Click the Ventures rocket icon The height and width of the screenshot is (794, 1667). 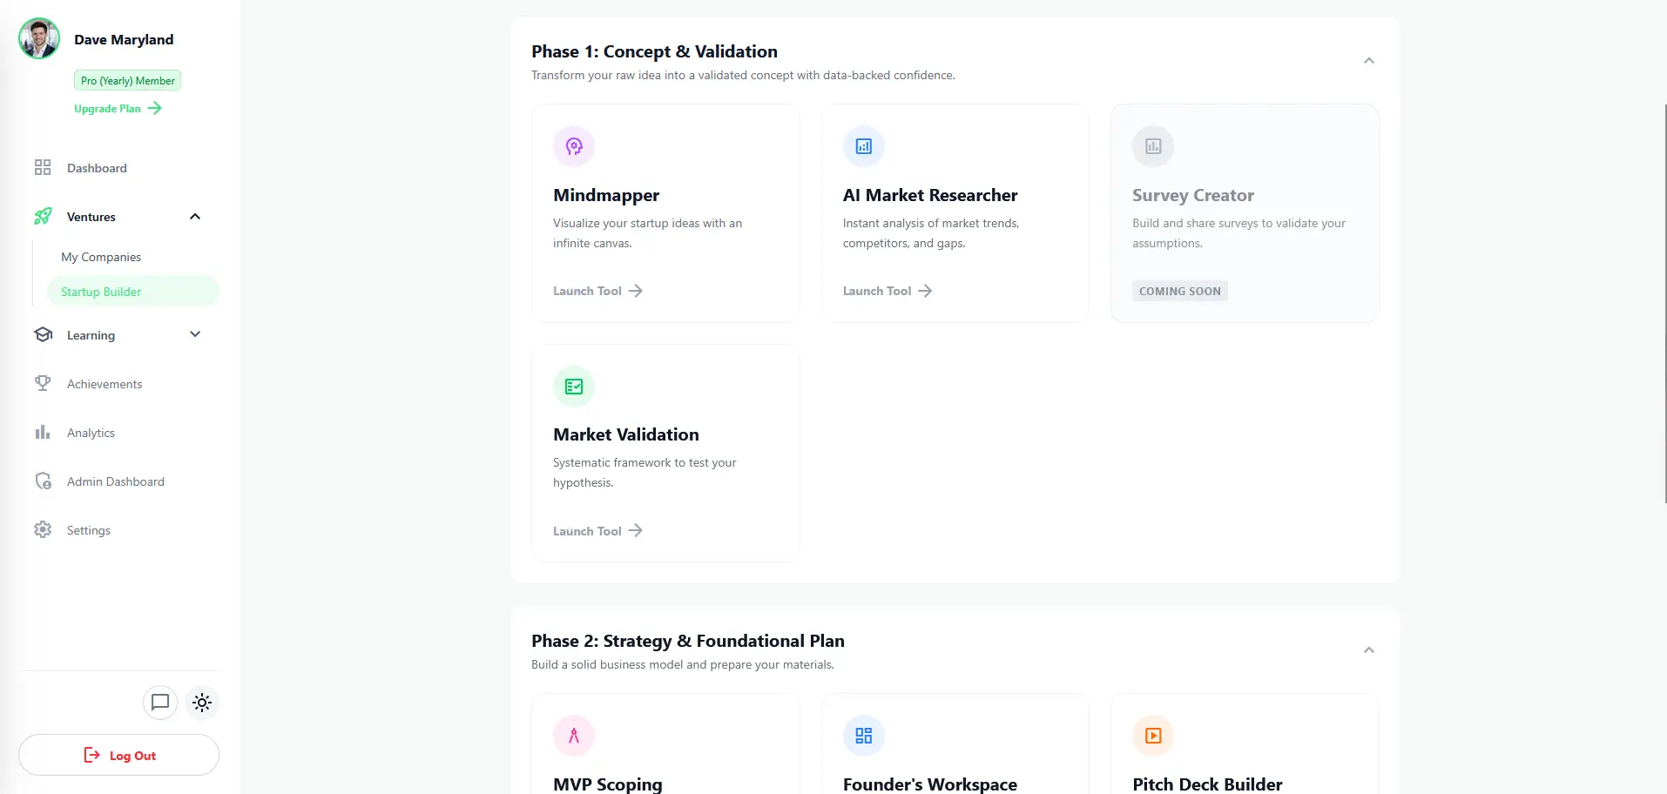tap(43, 216)
